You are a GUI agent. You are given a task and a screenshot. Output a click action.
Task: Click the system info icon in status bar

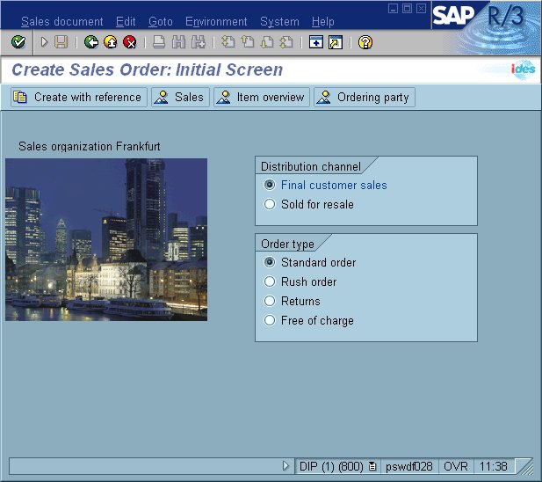(x=372, y=466)
